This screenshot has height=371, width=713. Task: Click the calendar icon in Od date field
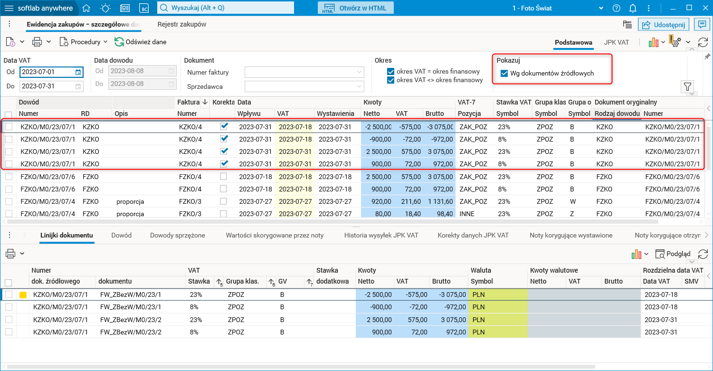click(x=78, y=72)
